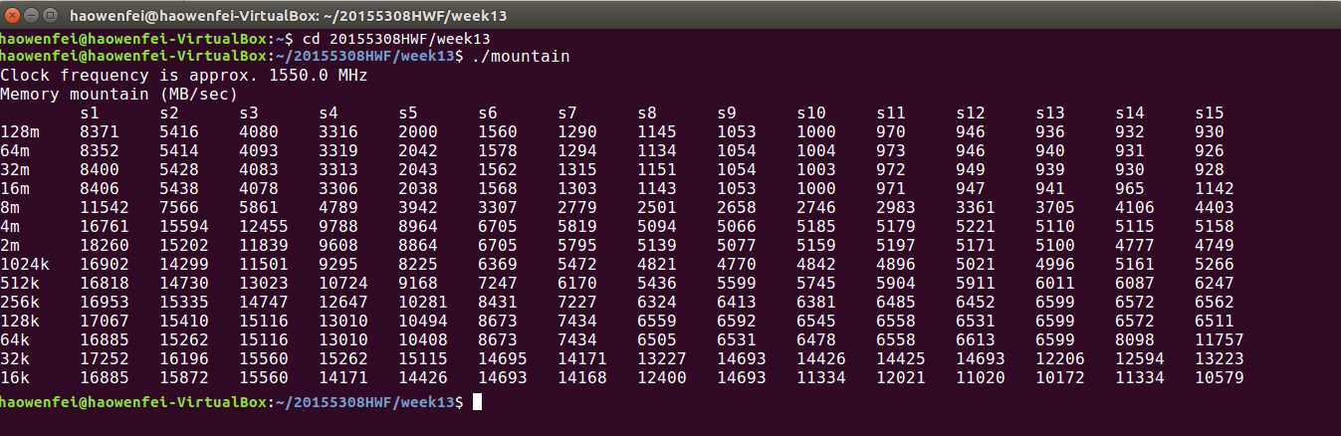Viewport: 1341px width, 436px height.
Task: Click row label 32m
Action: [x=15, y=170]
